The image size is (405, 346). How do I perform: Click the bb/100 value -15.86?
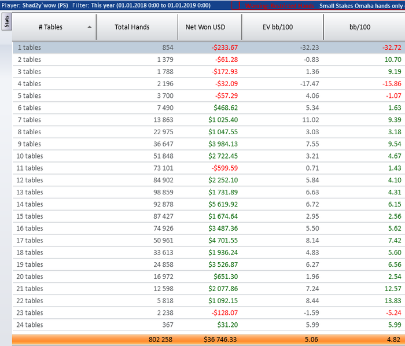(392, 84)
